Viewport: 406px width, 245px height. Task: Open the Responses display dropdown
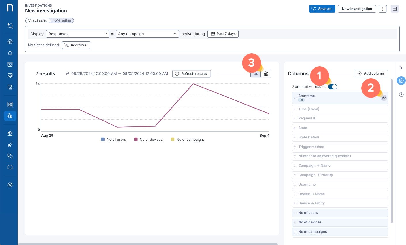(77, 34)
